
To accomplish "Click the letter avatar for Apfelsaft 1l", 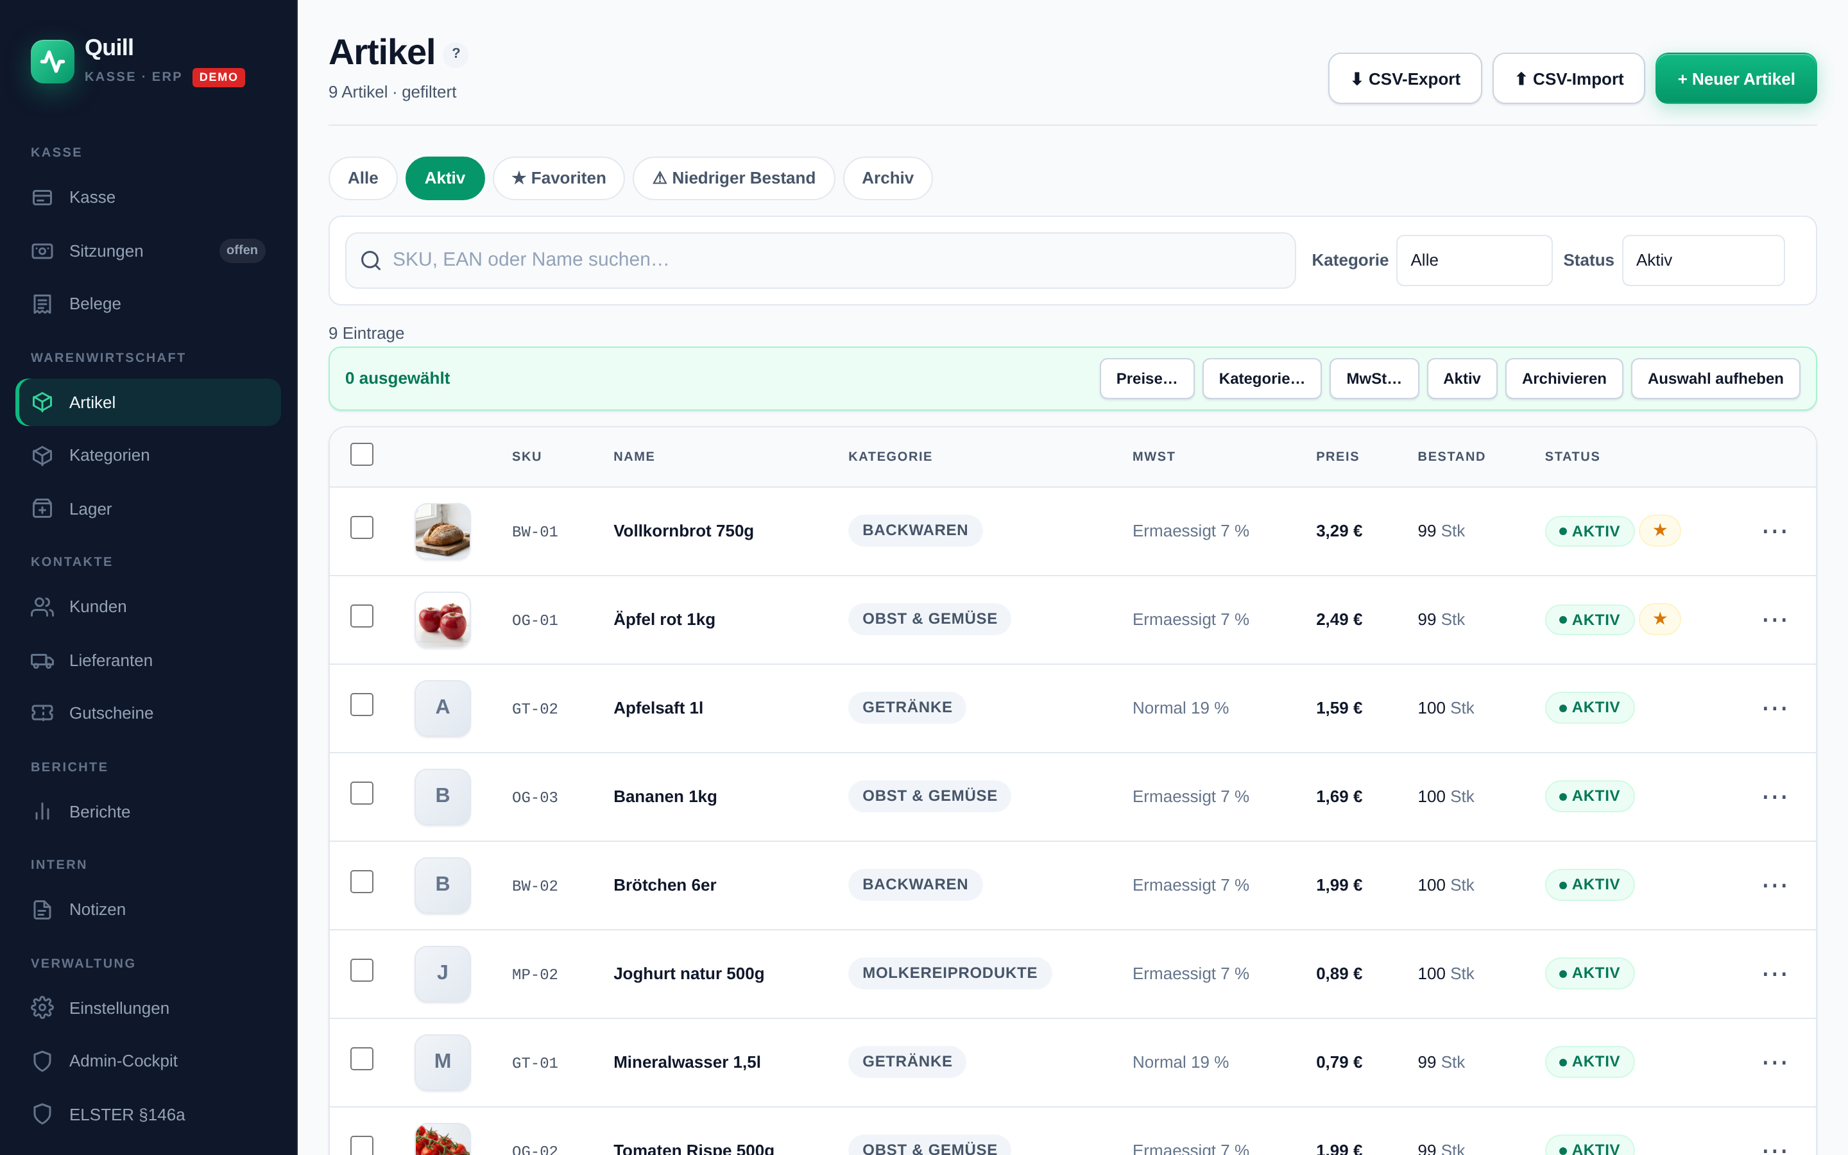I will tap(442, 708).
